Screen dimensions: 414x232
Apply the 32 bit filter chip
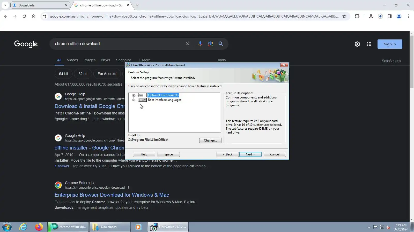(83, 74)
